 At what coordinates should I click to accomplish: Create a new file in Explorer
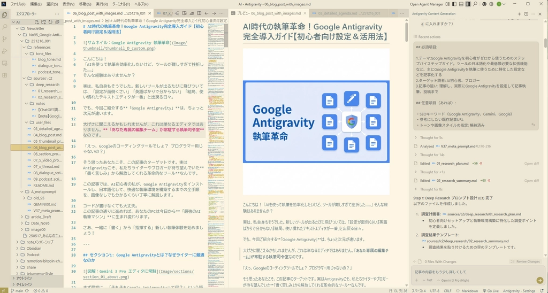click(x=37, y=21)
